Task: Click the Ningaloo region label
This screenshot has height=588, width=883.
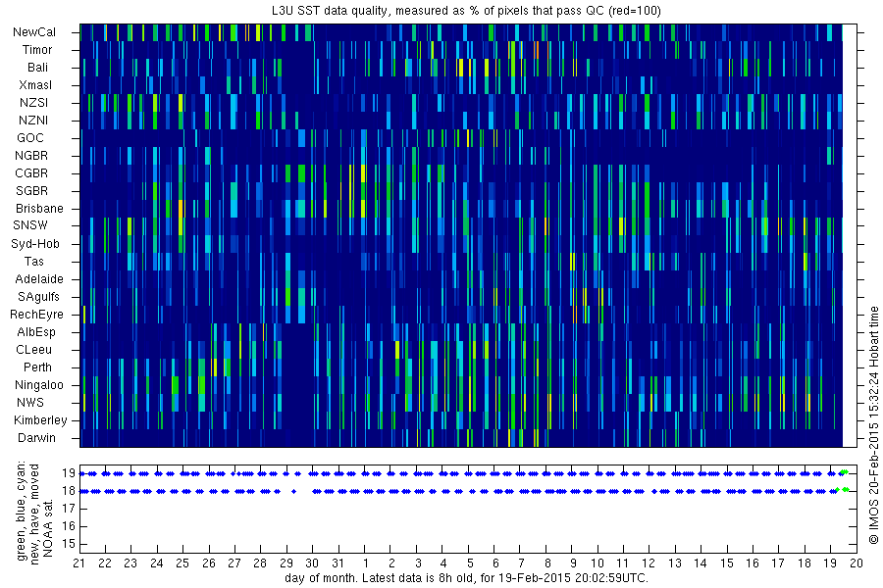Action: (x=39, y=385)
